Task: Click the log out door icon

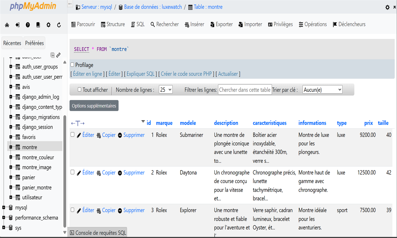Action: (17, 25)
